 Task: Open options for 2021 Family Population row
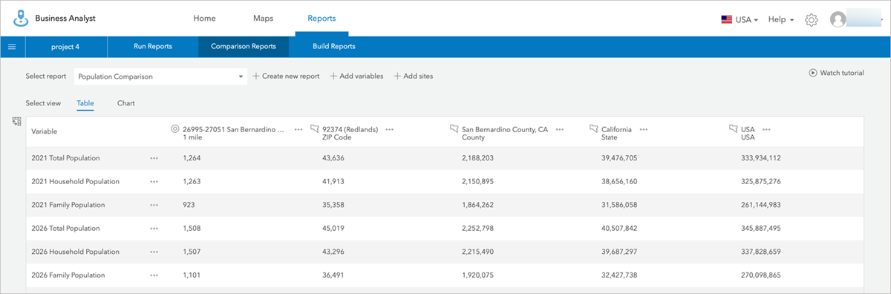pyautogui.click(x=154, y=205)
